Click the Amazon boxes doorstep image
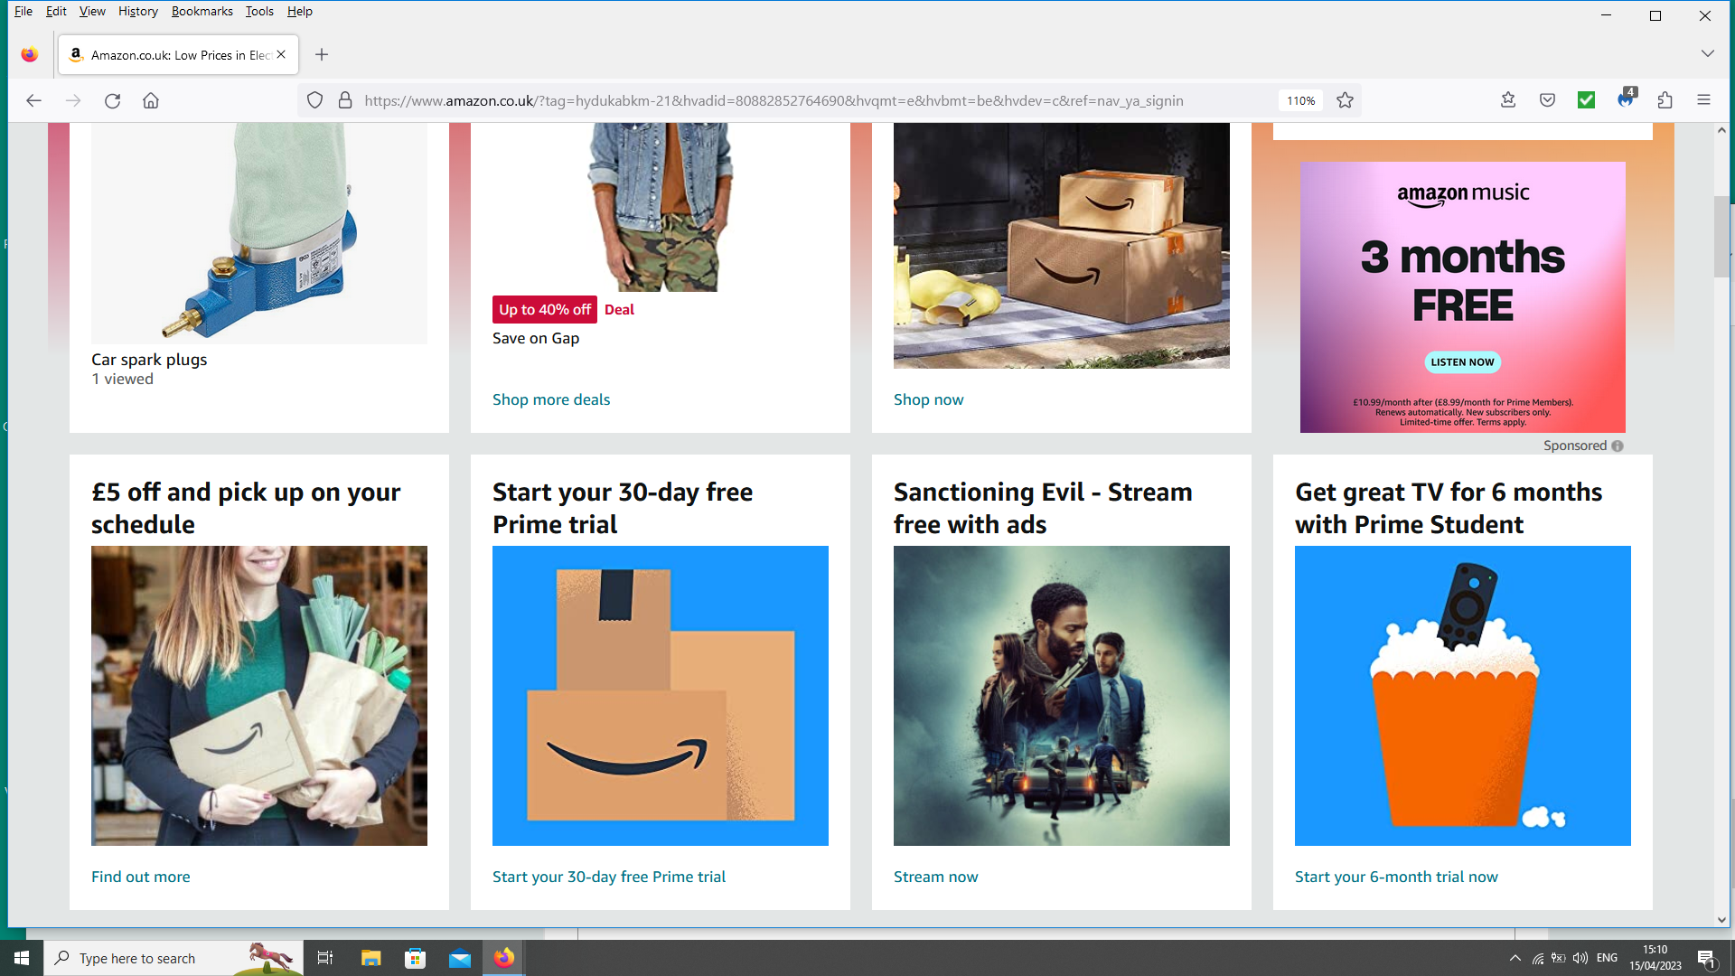Screen dimensions: 1735x976 coord(1062,245)
